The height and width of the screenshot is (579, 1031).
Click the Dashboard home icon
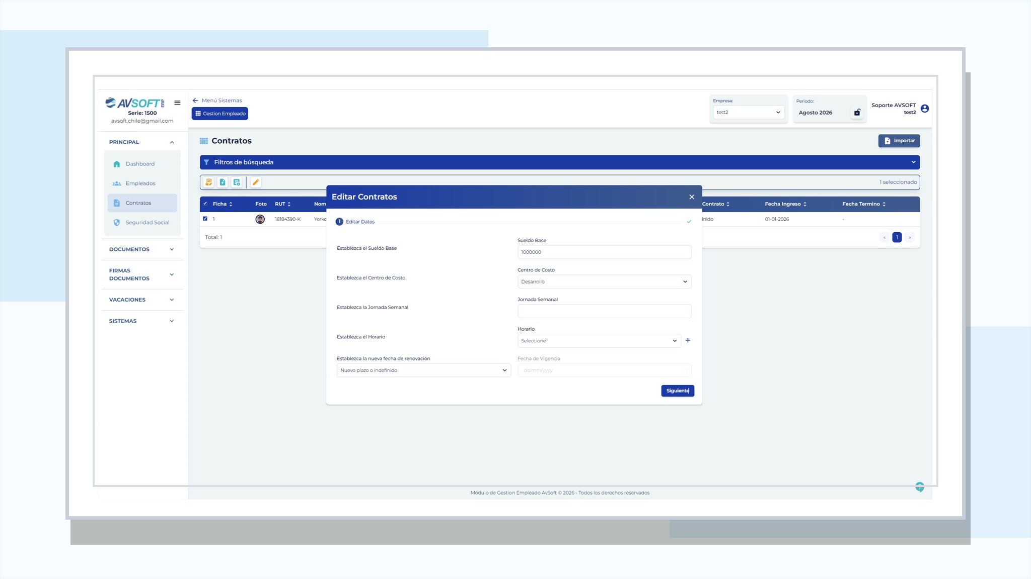(x=117, y=164)
